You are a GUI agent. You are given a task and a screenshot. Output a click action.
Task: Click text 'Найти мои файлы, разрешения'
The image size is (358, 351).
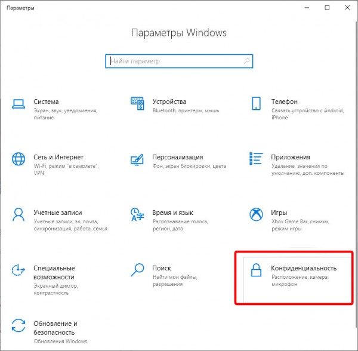[175, 281]
